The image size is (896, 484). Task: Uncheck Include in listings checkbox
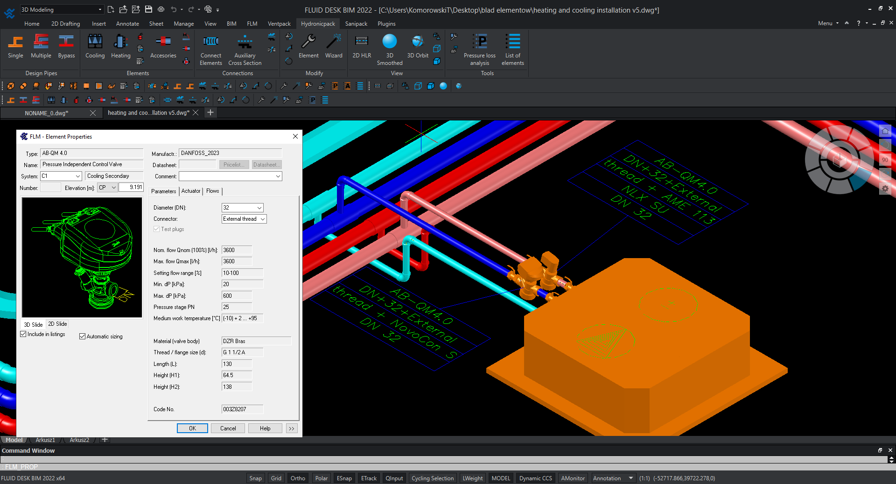23,334
